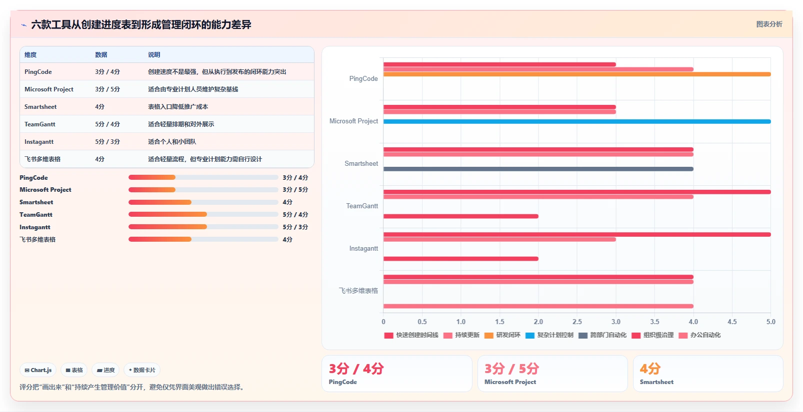Click the Chart.js tag chip

point(38,370)
